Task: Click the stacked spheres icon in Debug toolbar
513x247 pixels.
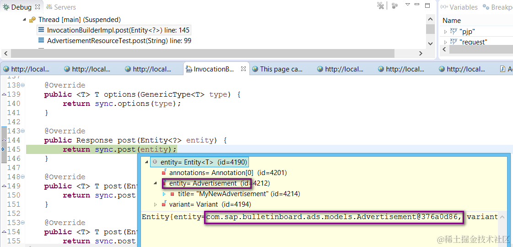Action: [395, 5]
